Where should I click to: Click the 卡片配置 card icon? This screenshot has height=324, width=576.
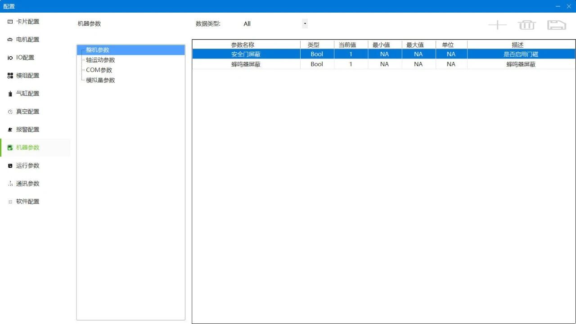(10, 22)
